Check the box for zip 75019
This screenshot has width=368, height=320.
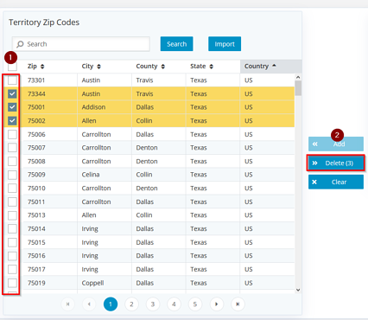pyautogui.click(x=12, y=283)
